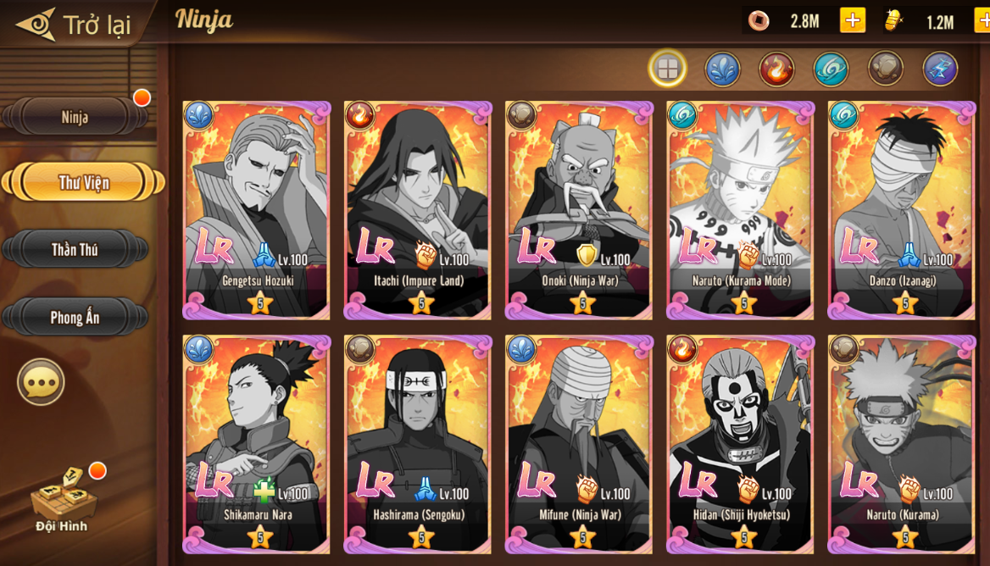This screenshot has width=990, height=566.
Task: Go back with Trở lại button
Action: pos(73,24)
